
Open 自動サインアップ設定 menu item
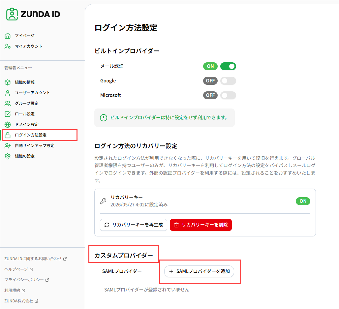(35, 146)
